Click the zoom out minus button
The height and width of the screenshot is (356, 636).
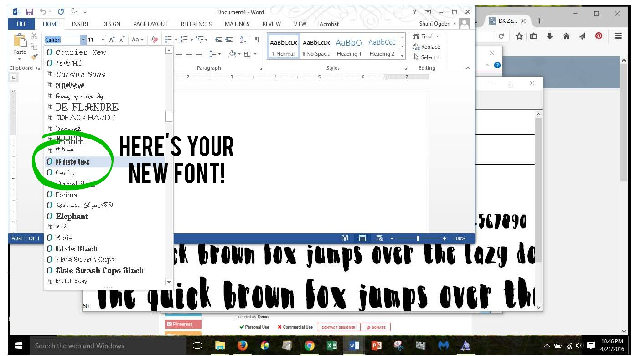pyautogui.click(x=392, y=238)
